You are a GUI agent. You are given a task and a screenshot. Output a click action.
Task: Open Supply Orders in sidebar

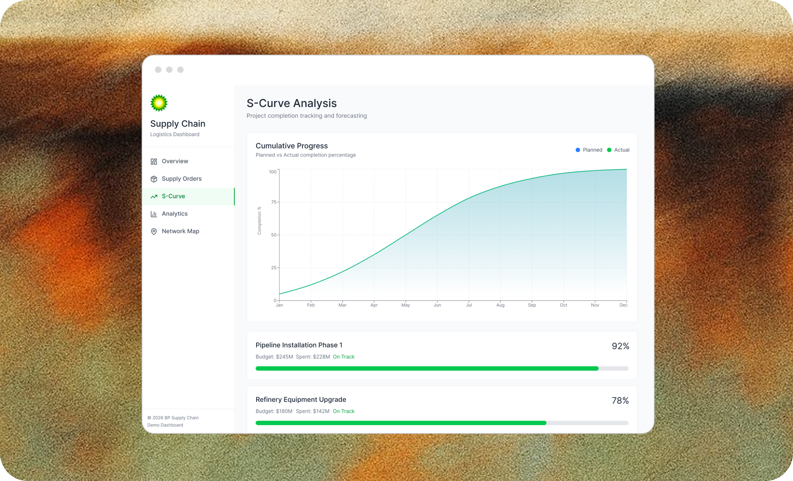coord(181,179)
